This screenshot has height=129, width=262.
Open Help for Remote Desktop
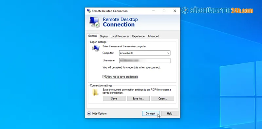click(x=170, y=114)
